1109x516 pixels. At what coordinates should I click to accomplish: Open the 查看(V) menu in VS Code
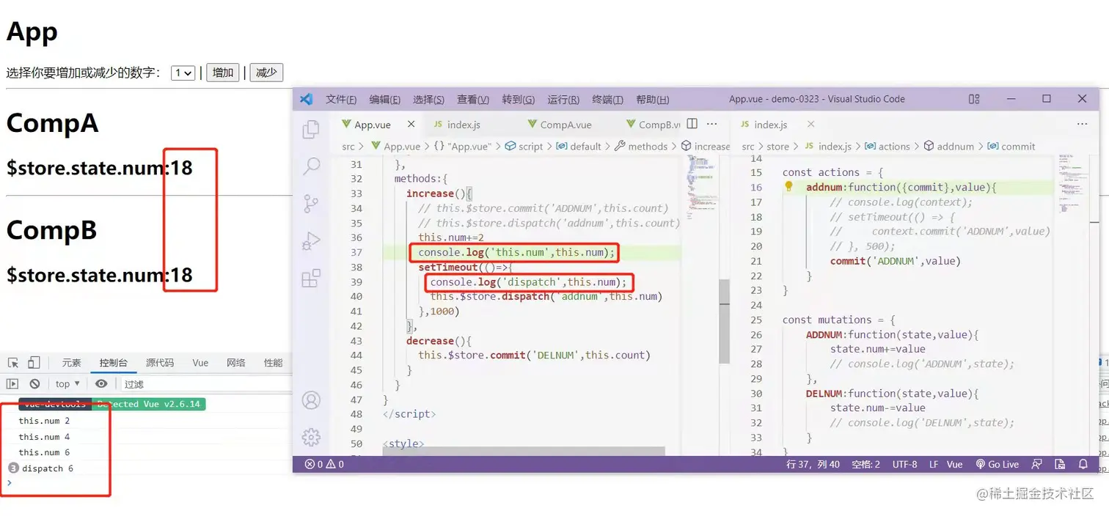pos(473,99)
